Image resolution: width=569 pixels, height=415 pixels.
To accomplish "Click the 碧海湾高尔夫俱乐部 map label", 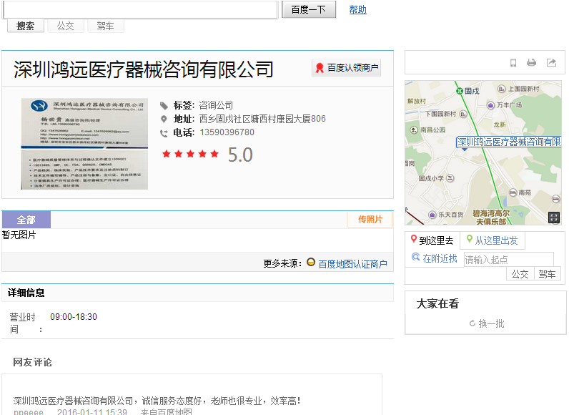I will (491, 217).
